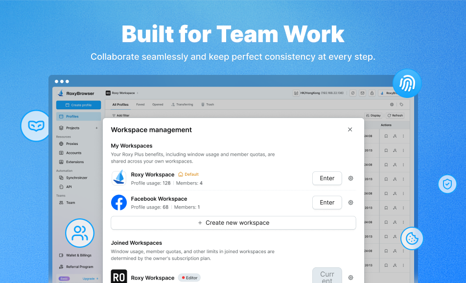The image size is (466, 283).
Task: Open the Display options button
Action: point(373,116)
